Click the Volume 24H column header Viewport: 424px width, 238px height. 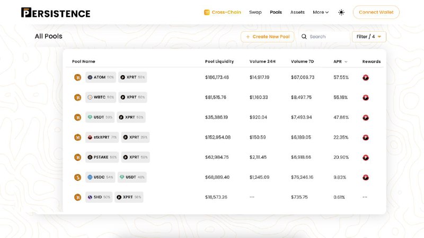coord(262,61)
